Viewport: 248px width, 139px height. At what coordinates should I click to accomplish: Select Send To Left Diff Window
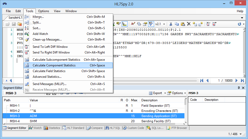[x=68, y=47]
